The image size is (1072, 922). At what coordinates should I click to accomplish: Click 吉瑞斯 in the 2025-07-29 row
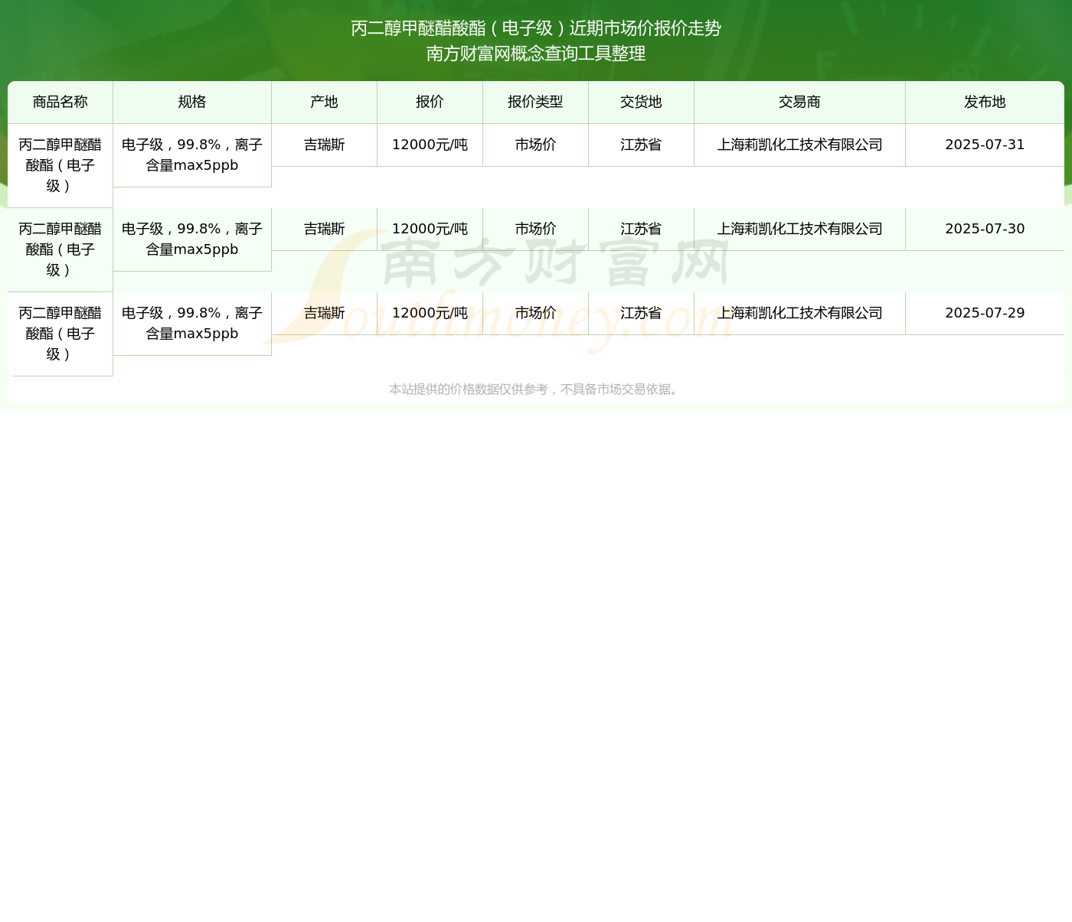(x=325, y=313)
